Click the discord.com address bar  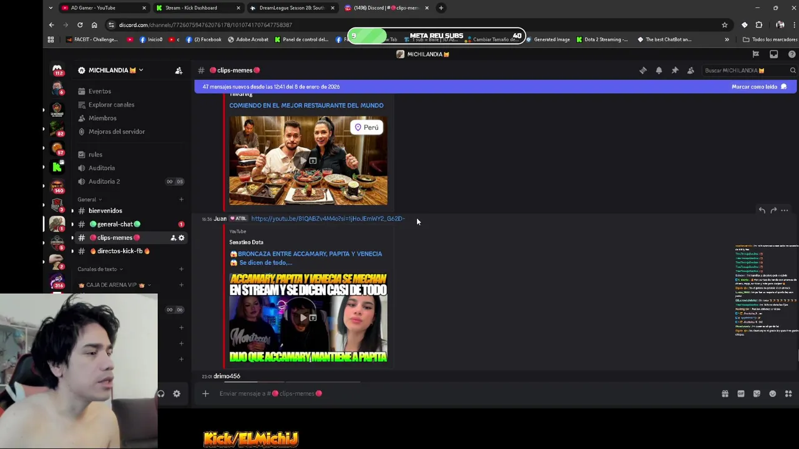(x=412, y=25)
